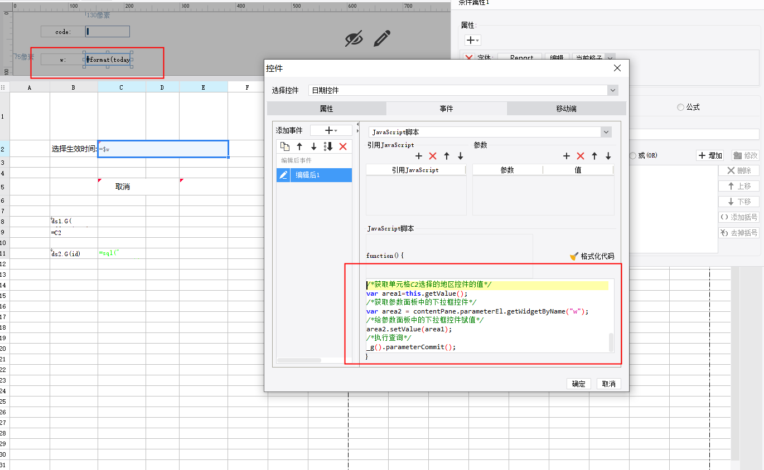The width and height of the screenshot is (764, 470).
Task: Remove parameter using the red X icon
Action: click(x=580, y=156)
